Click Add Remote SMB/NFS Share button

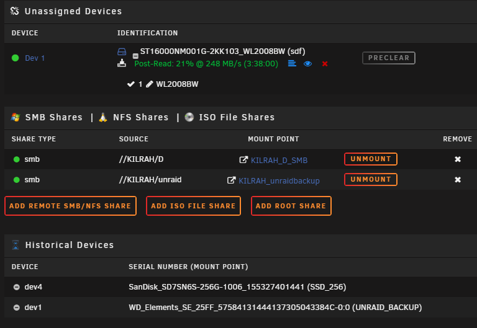pos(70,206)
